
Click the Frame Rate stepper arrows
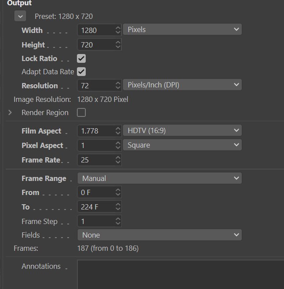pos(118,160)
